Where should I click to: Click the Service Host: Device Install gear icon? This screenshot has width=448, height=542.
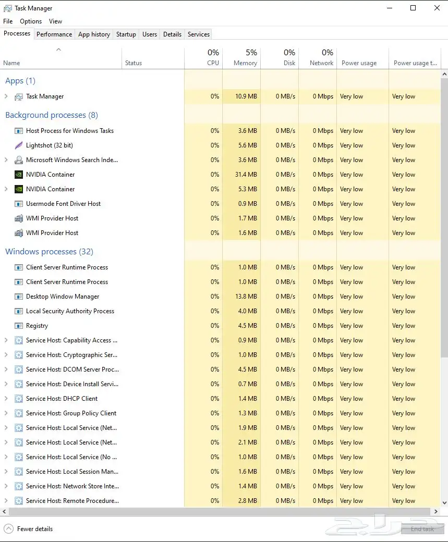coord(19,384)
